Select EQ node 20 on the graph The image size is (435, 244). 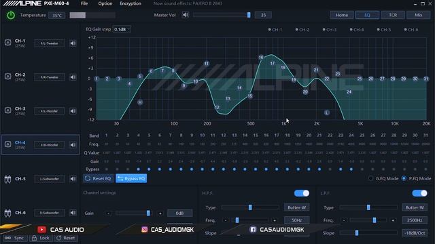click(305, 92)
